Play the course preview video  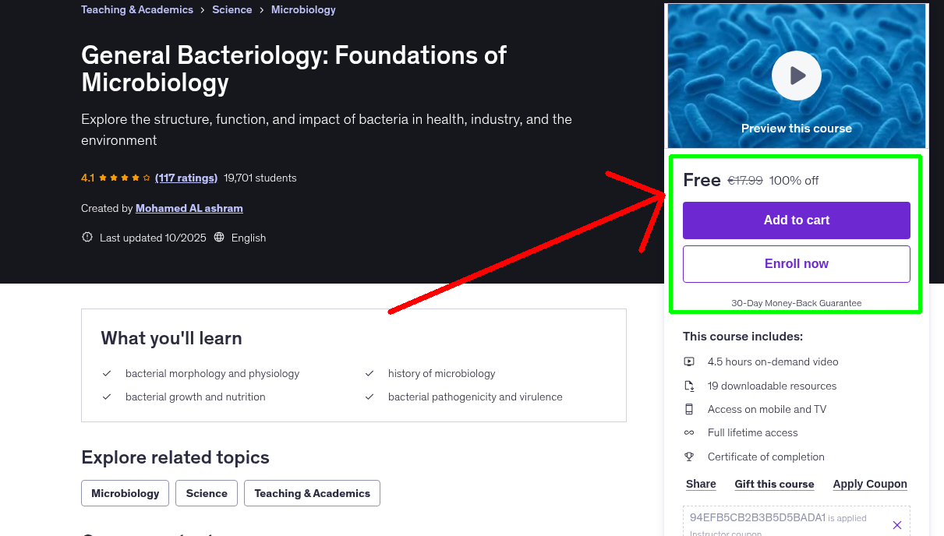796,76
